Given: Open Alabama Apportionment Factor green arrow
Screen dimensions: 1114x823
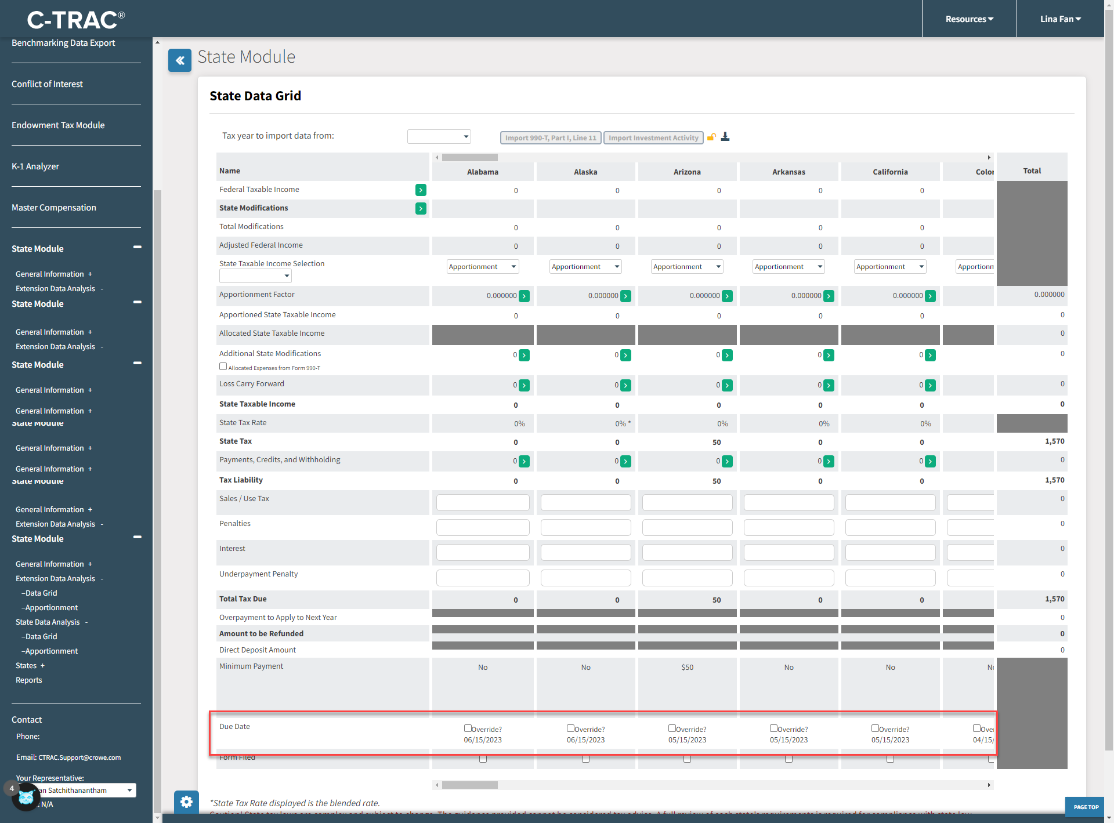Looking at the screenshot, I should click(x=524, y=296).
